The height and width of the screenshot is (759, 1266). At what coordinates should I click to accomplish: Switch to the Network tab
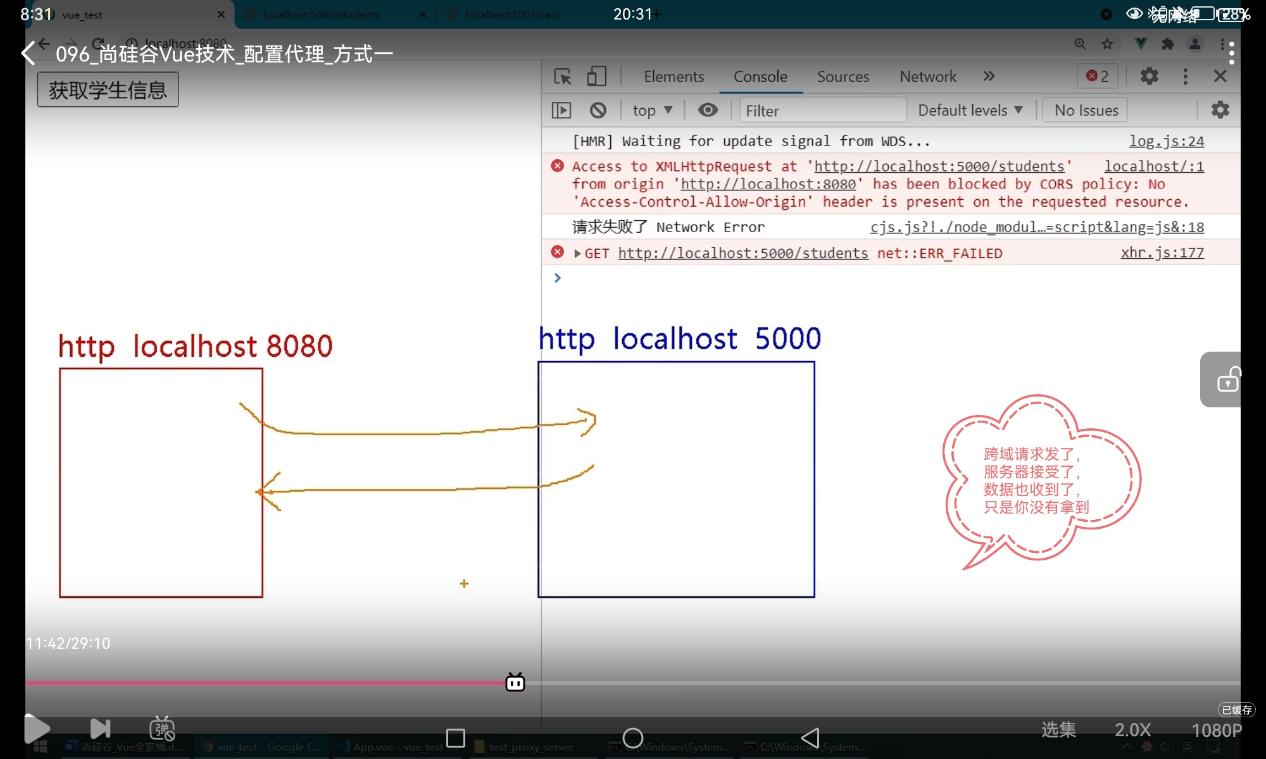(928, 77)
